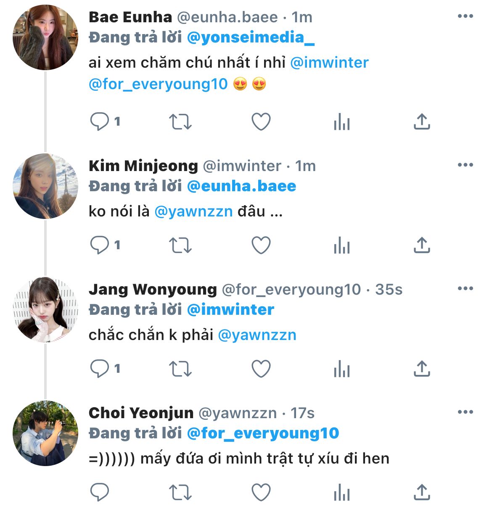Reply to Bae Eunha's tweet

click(x=100, y=122)
